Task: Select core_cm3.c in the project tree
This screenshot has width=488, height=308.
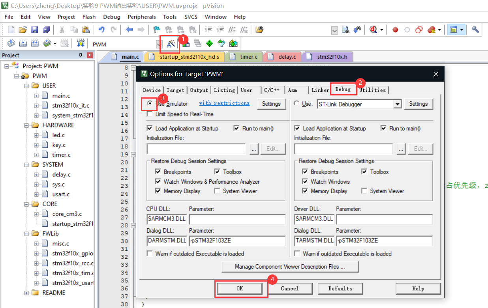Action: click(67, 214)
